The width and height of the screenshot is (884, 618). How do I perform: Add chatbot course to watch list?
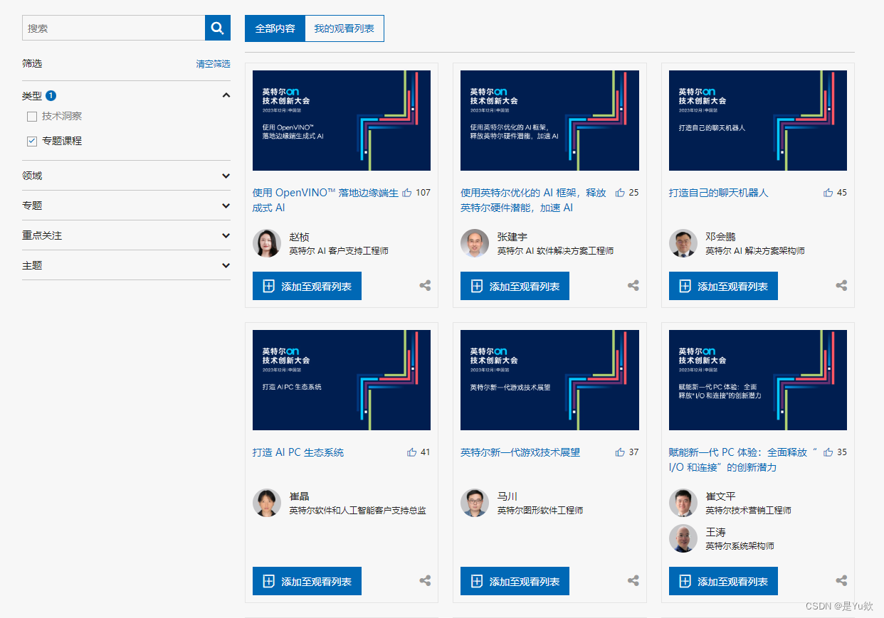click(x=723, y=286)
